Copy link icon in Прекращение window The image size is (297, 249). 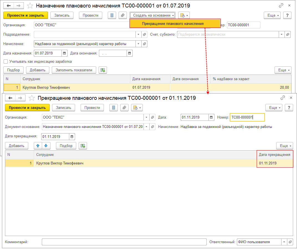(x=283, y=98)
